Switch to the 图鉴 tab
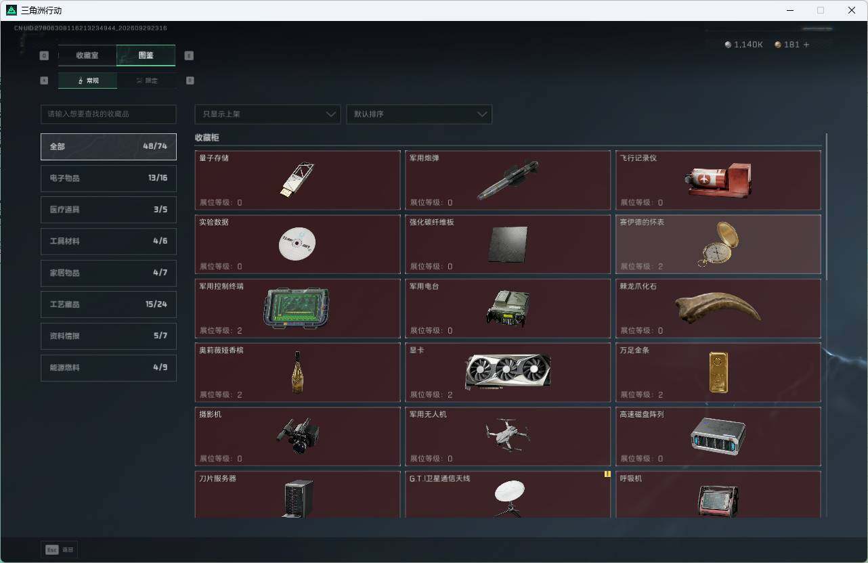Viewport: 868px width, 563px height. (146, 55)
